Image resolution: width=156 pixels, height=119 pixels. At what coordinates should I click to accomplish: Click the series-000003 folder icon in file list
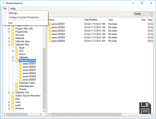point(50,31)
